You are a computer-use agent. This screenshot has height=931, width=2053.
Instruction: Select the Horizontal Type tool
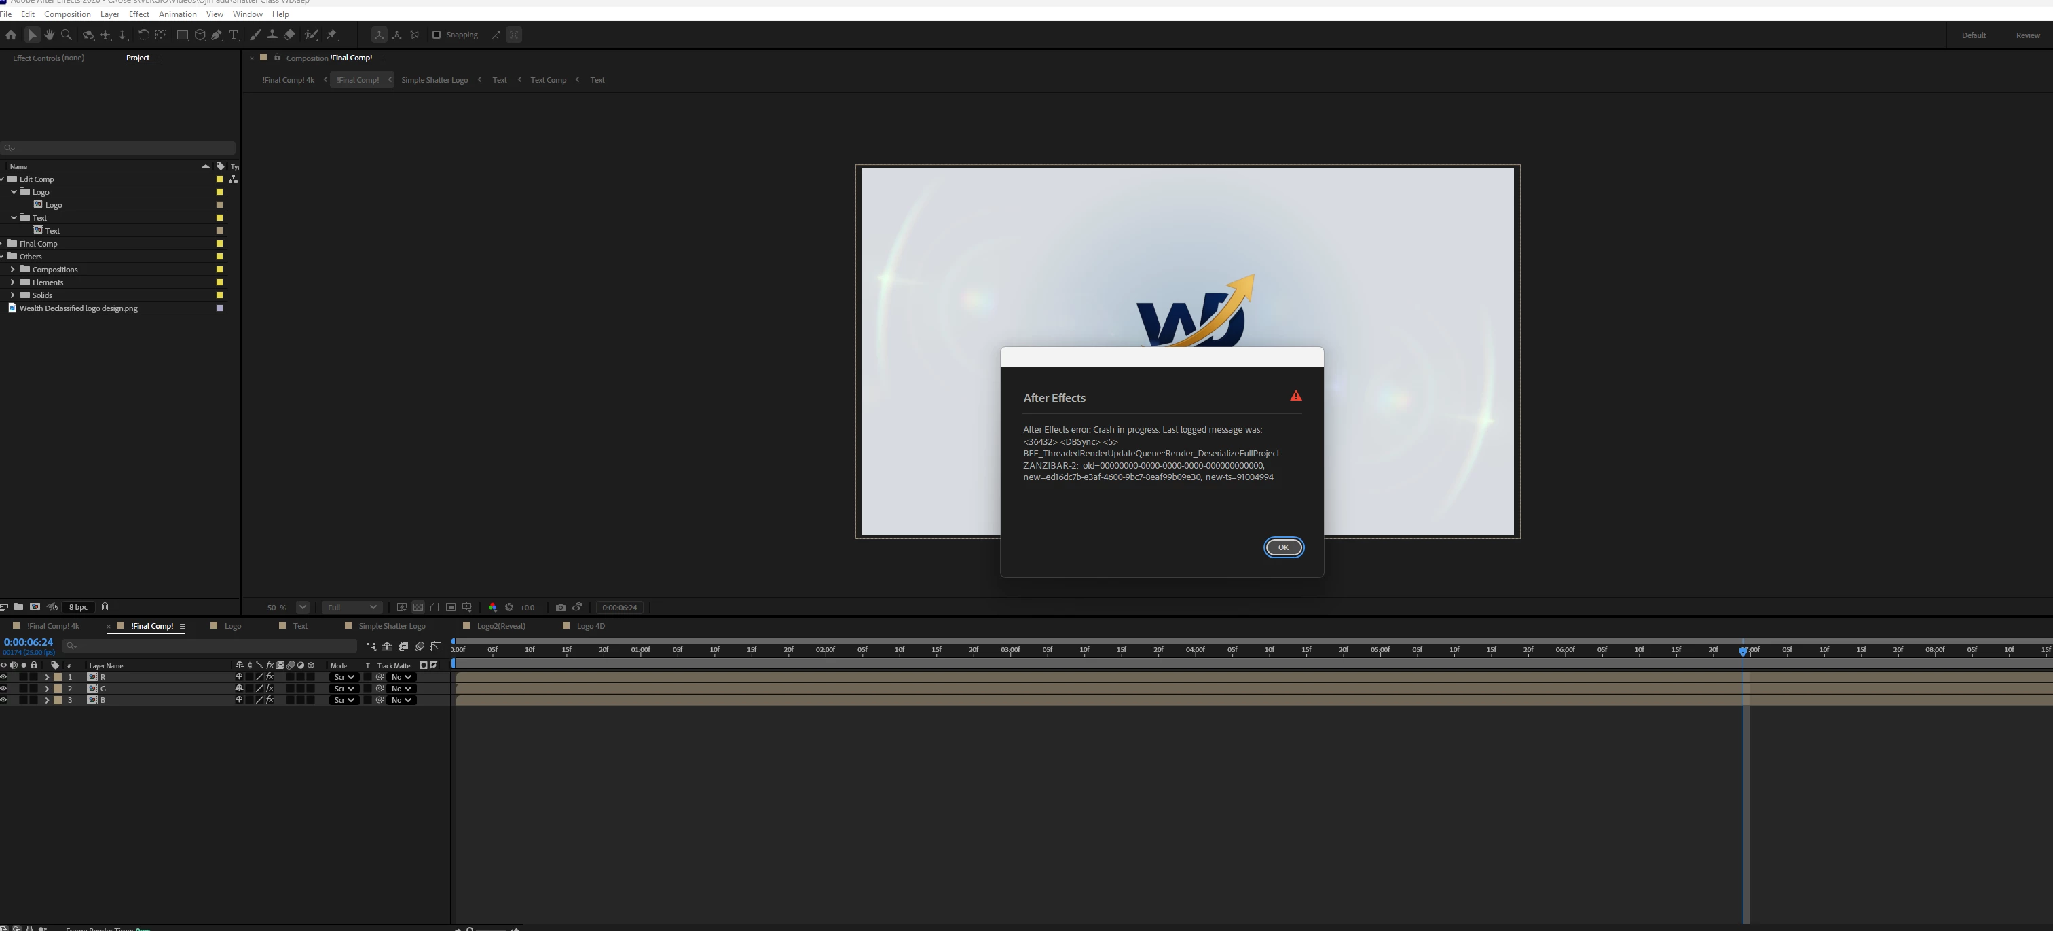[234, 35]
